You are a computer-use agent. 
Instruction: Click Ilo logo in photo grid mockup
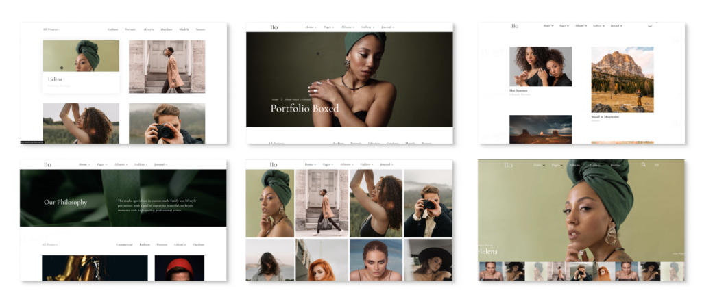pyautogui.click(x=274, y=164)
